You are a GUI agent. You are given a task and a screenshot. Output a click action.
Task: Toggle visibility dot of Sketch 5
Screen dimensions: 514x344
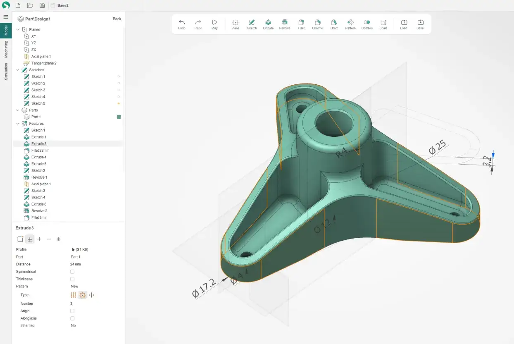tap(119, 103)
